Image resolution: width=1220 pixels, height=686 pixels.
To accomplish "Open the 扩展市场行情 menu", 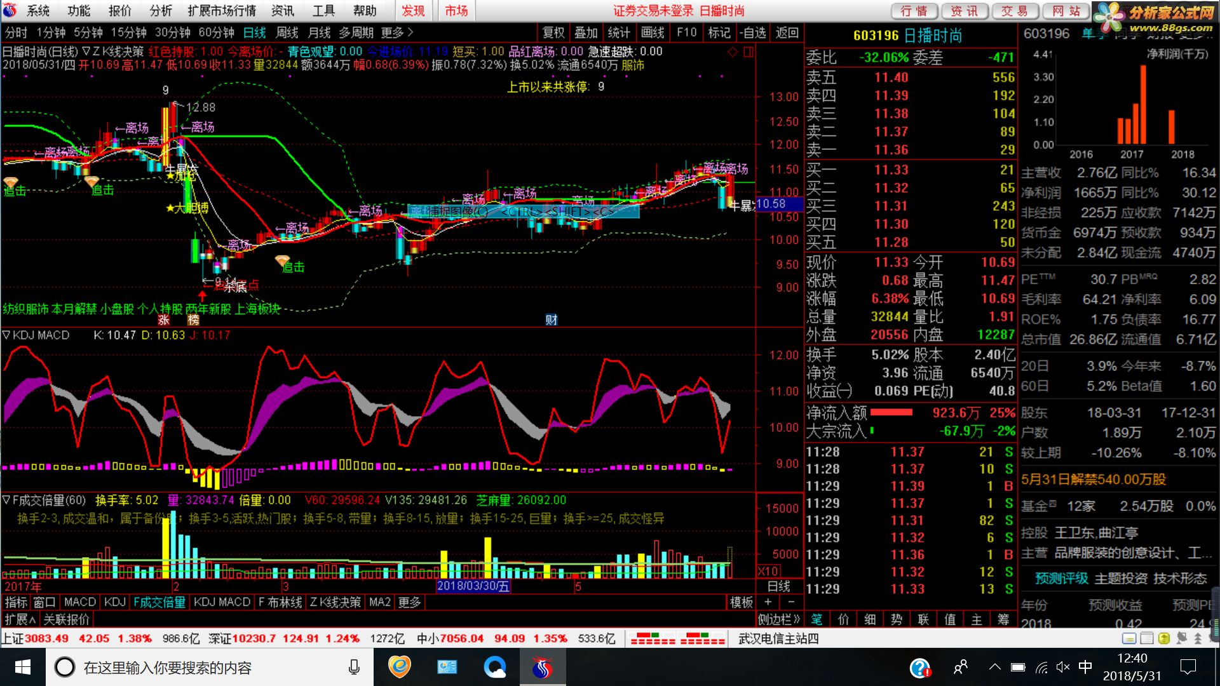I will pos(222,11).
